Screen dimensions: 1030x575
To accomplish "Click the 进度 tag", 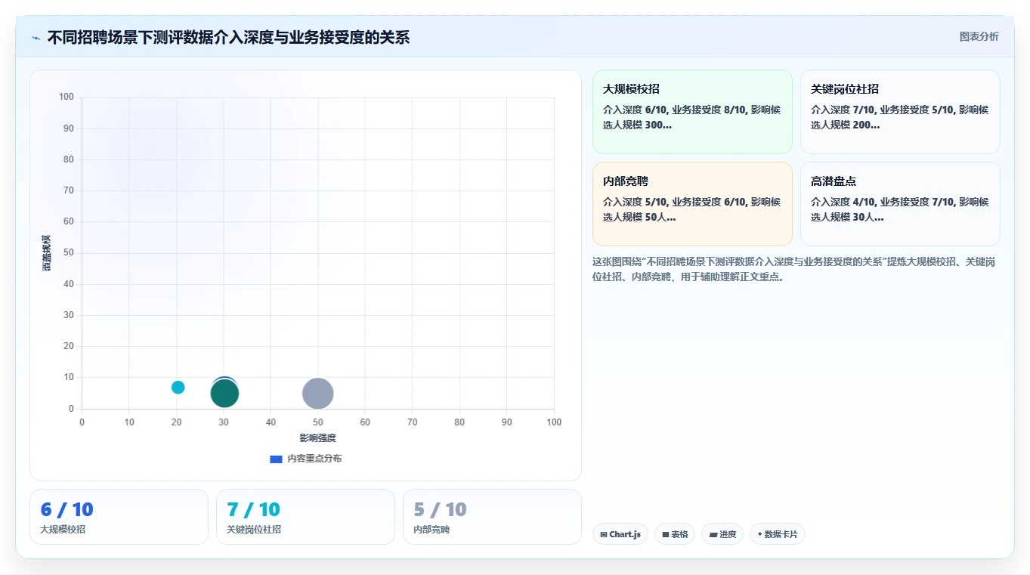I will click(x=722, y=534).
